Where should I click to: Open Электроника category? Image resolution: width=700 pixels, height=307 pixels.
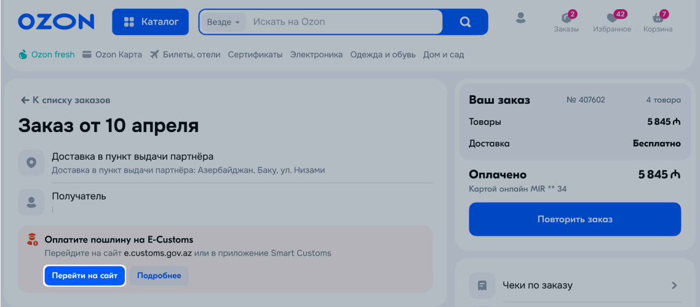click(x=316, y=55)
